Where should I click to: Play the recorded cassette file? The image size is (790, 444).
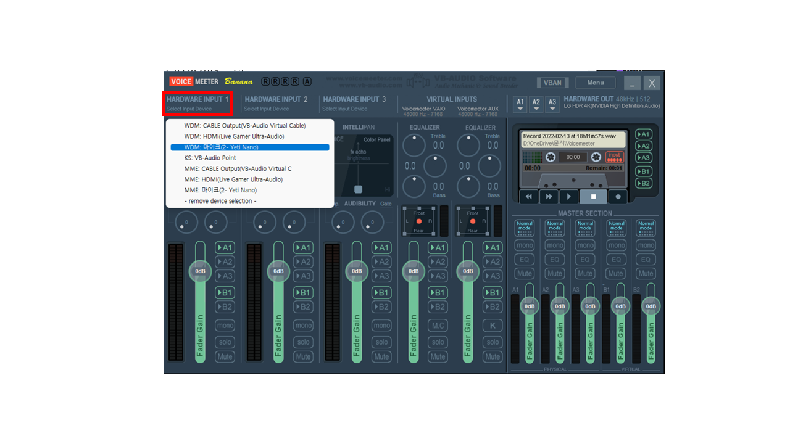pos(568,197)
